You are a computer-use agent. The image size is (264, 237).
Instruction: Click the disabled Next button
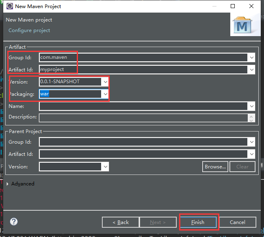pos(158,222)
